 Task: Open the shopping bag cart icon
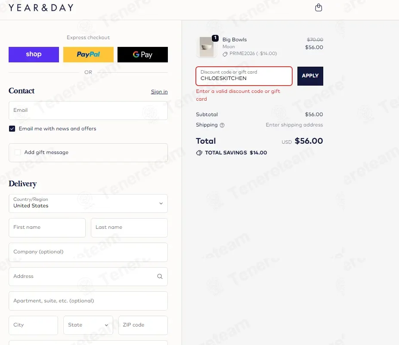[x=319, y=8]
